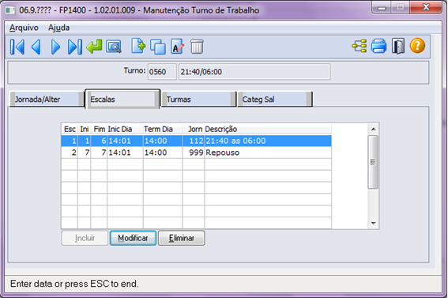Click the green go-to arrow icon

94,47
